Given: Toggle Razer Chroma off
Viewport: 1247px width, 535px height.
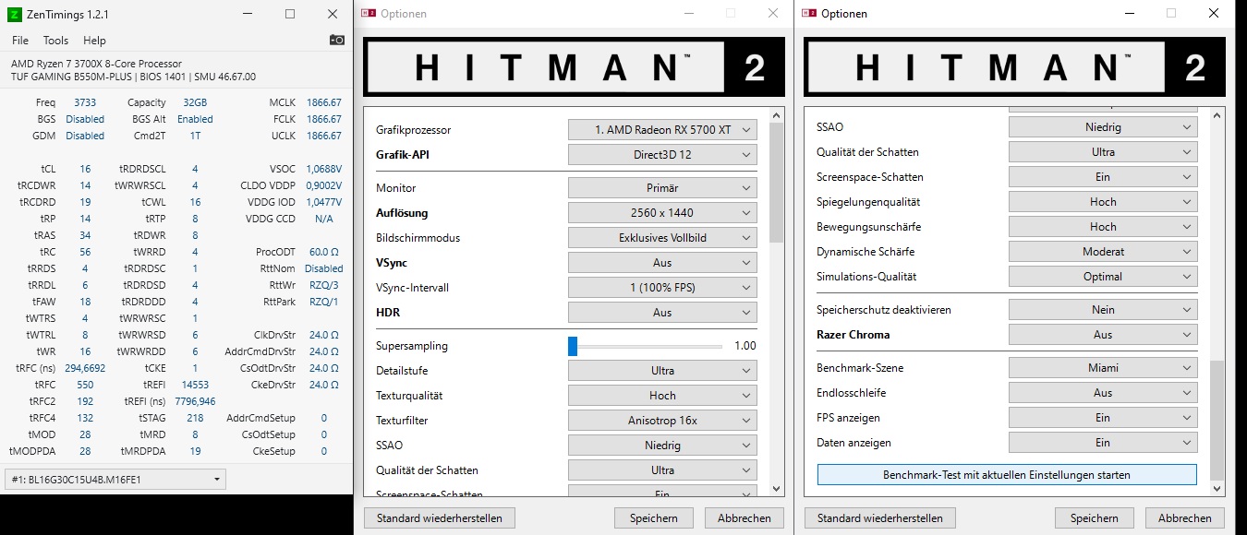Looking at the screenshot, I should pyautogui.click(x=1102, y=334).
